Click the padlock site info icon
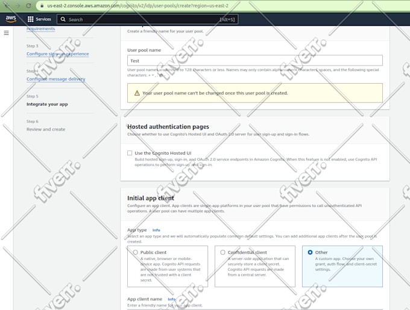410x310 pixels. [x=42, y=5]
